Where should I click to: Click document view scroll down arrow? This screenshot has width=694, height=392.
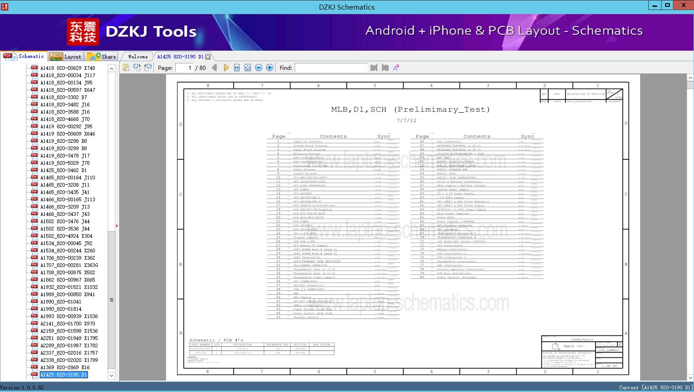690,378
